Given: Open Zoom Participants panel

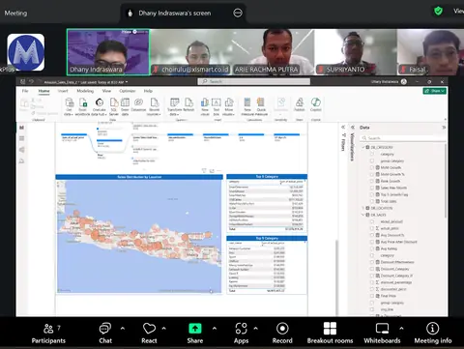Looking at the screenshot, I should (x=48, y=334).
